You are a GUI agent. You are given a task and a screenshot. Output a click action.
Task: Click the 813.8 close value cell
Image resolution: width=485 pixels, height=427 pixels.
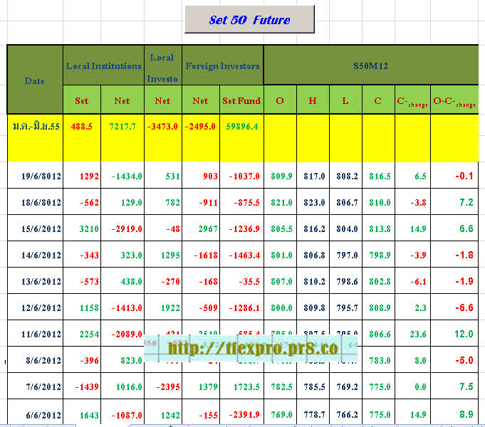pyautogui.click(x=377, y=228)
